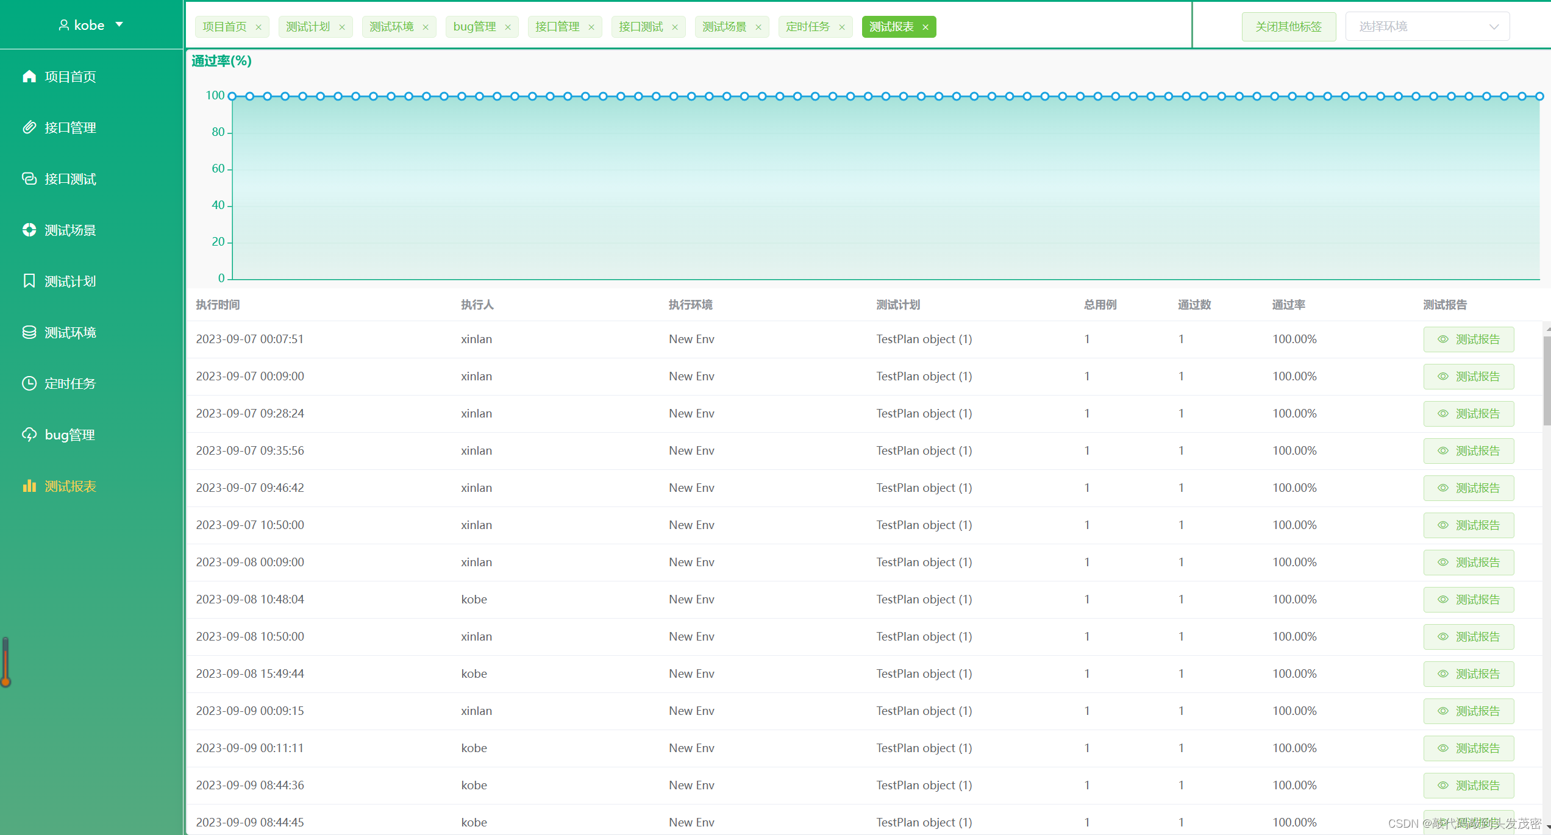Open 测试报告 for 2023-09-08 10:48:04 run
Image resolution: width=1551 pixels, height=835 pixels.
click(x=1468, y=600)
